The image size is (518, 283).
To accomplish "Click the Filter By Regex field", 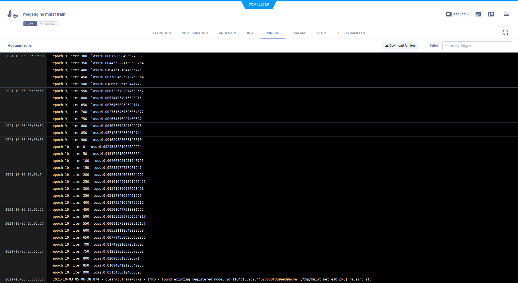I will point(477,45).
